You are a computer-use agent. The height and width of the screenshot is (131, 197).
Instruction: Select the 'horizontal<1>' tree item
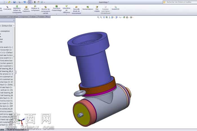[6, 50]
